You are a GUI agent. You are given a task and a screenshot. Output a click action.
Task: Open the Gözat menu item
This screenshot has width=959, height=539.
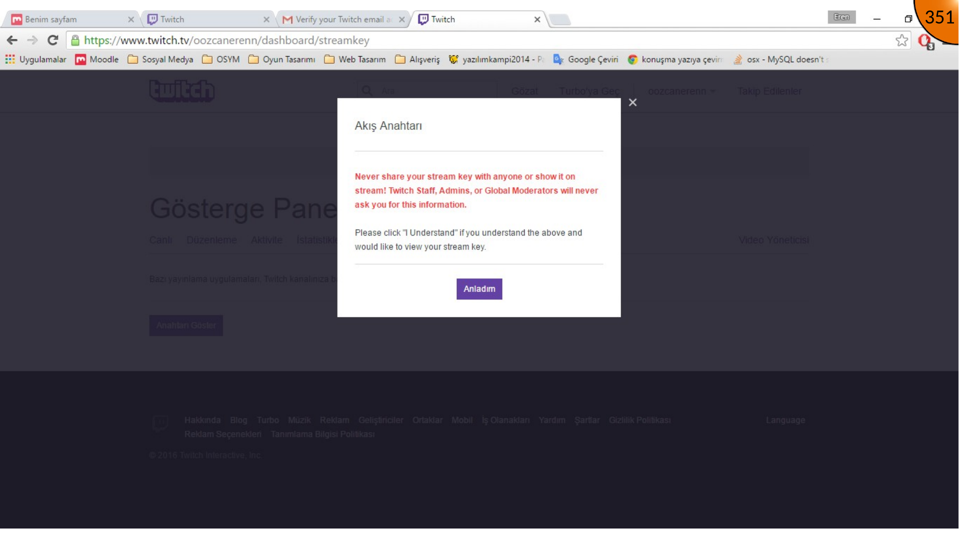(x=525, y=91)
